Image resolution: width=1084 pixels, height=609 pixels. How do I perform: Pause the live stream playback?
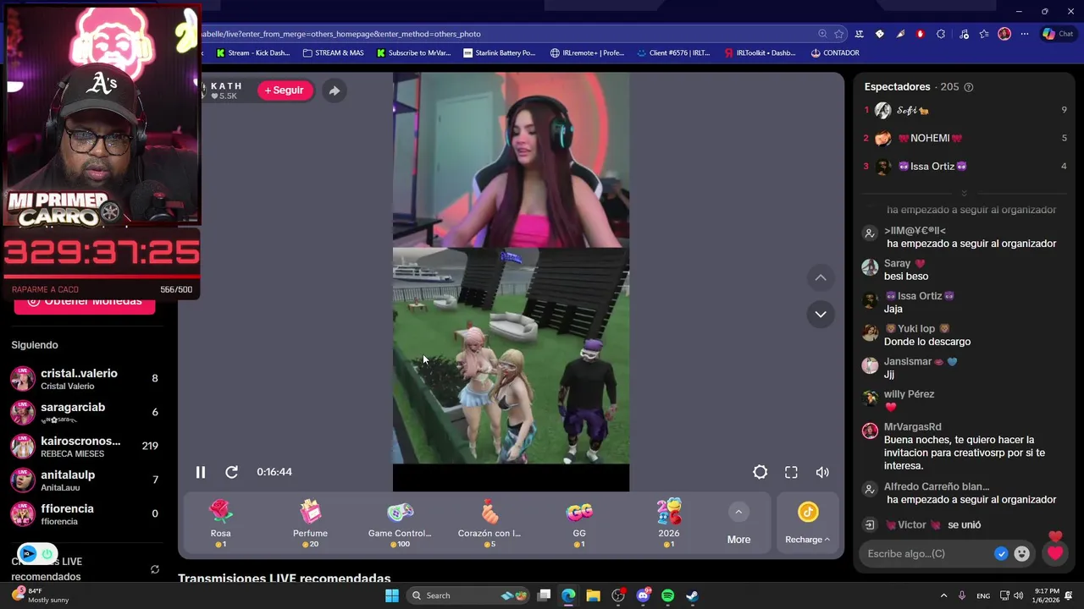tap(201, 472)
